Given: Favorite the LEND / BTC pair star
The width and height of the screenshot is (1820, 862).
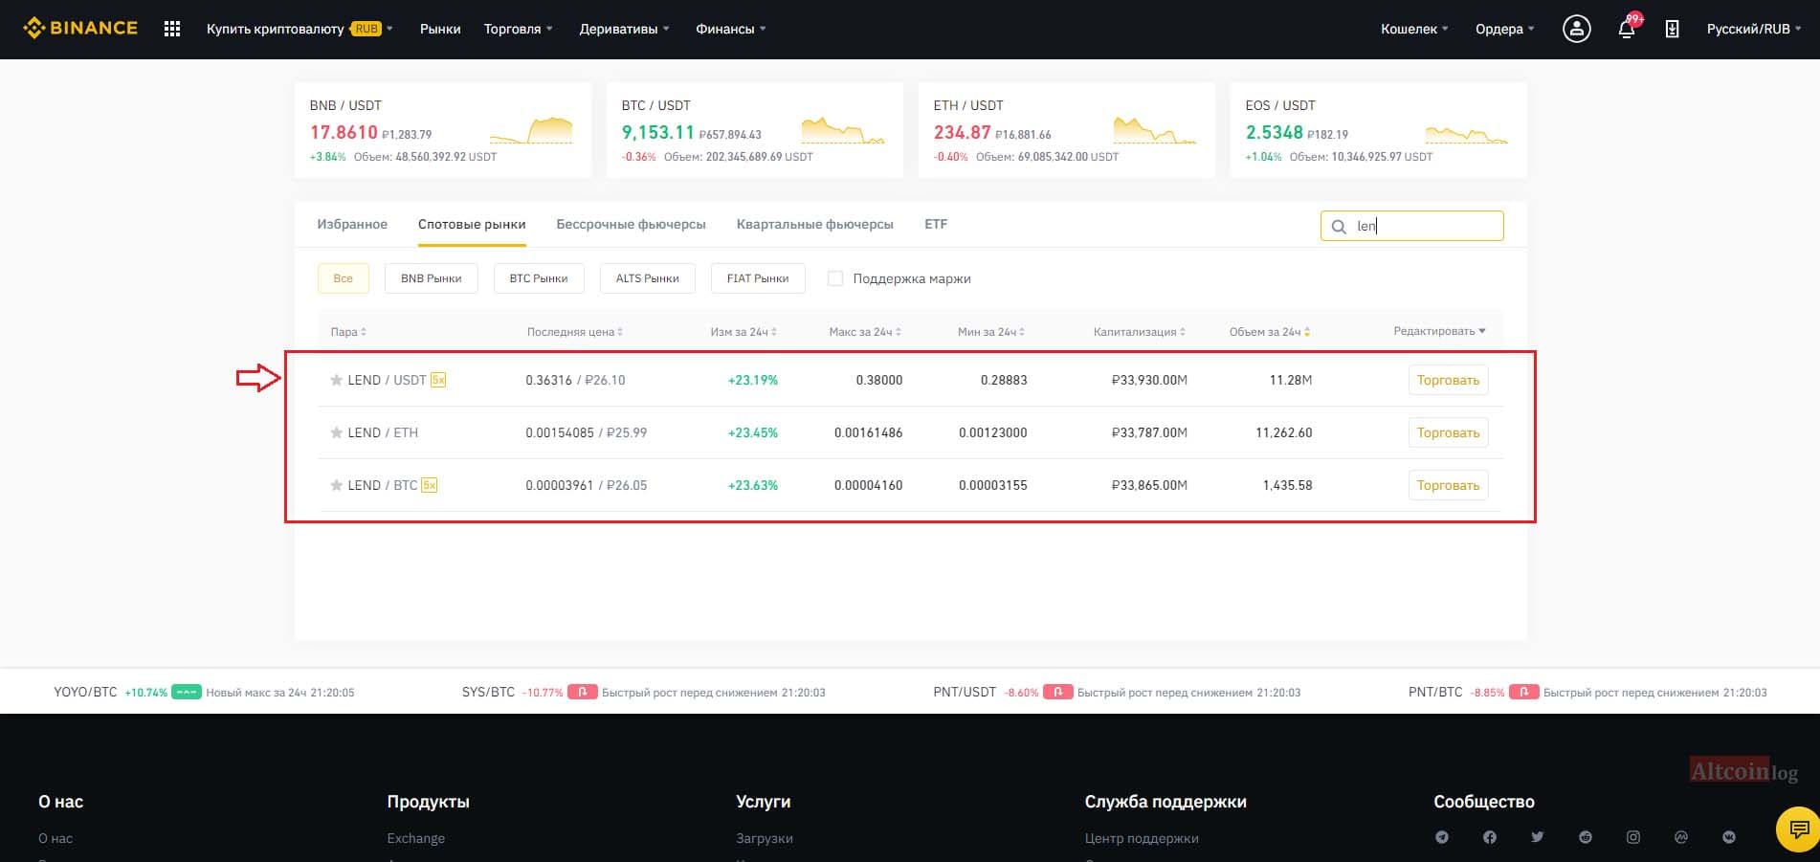Looking at the screenshot, I should [x=336, y=485].
